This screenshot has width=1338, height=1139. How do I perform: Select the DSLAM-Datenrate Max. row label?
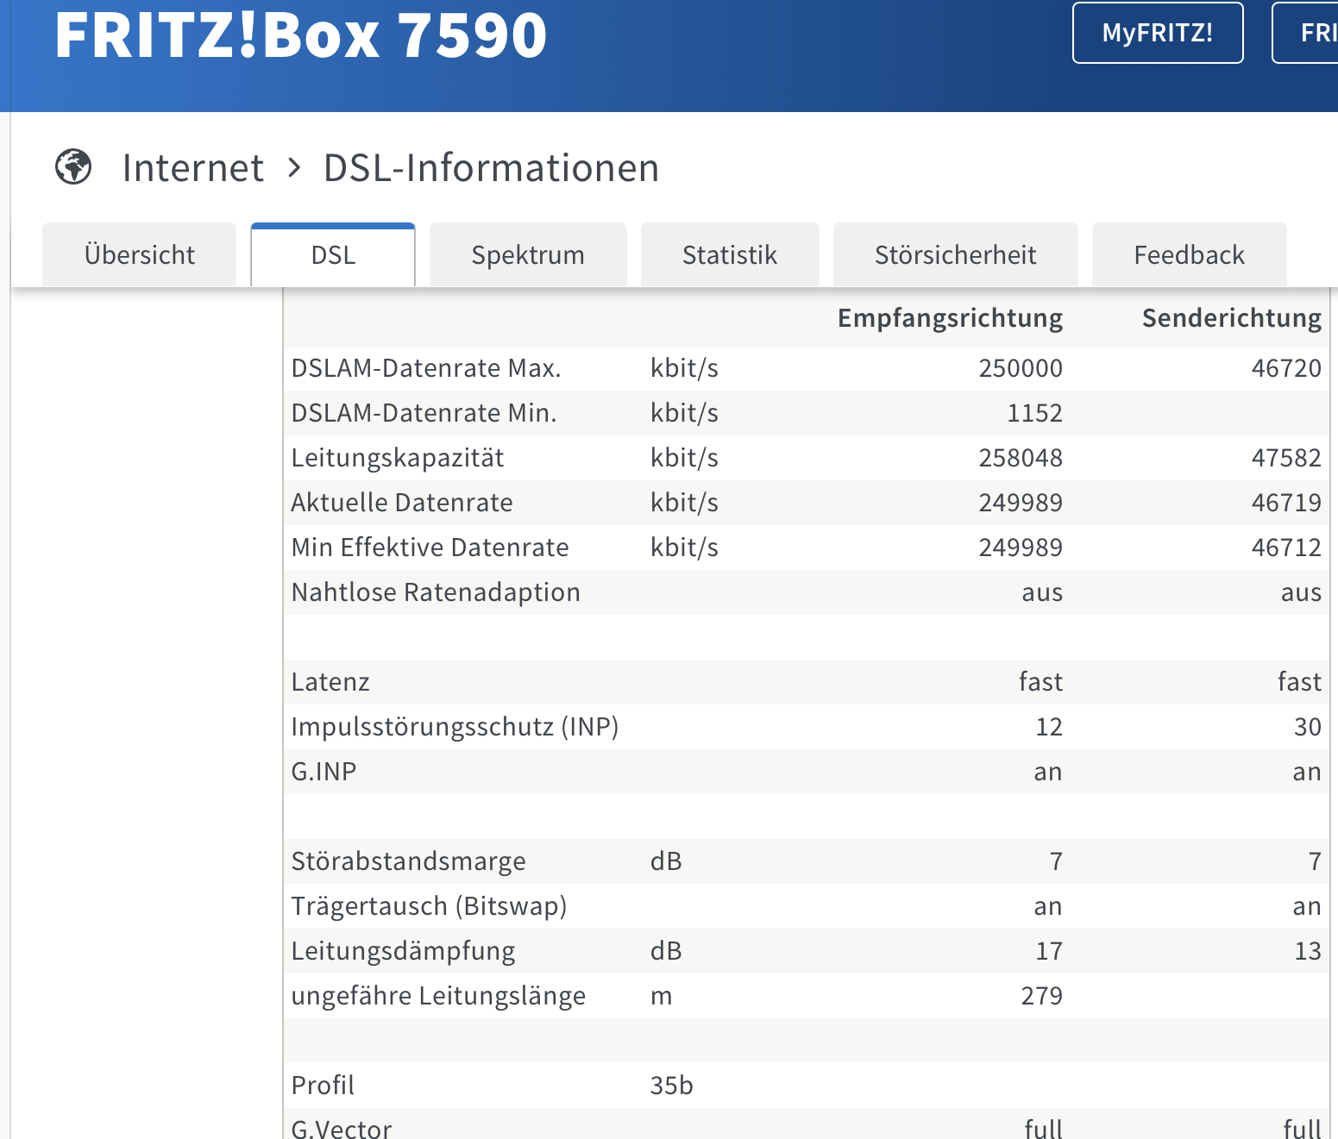pos(426,368)
